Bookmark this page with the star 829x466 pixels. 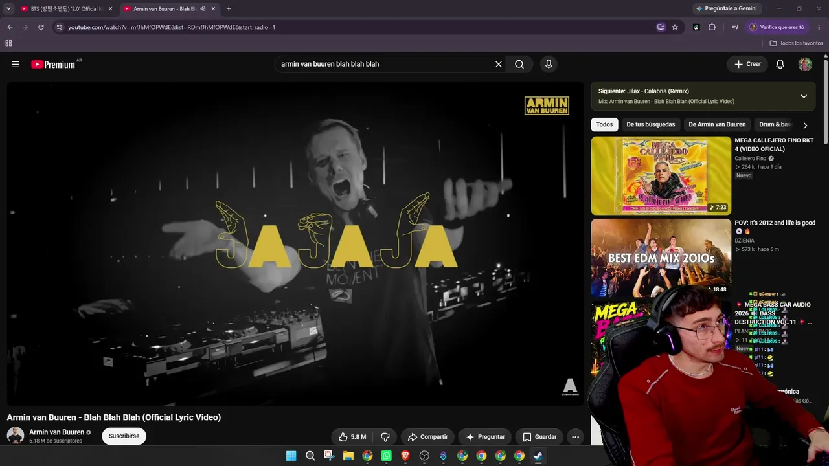675,27
